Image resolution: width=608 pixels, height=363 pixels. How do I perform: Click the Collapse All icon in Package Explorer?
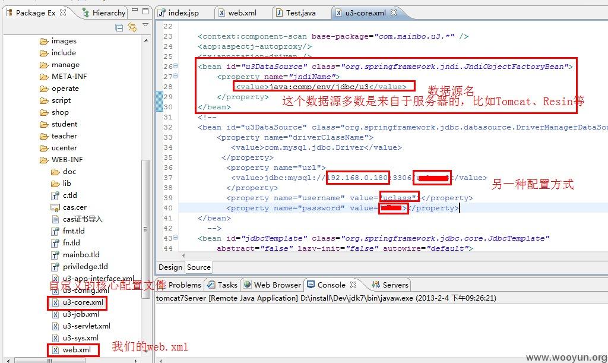coord(119,27)
